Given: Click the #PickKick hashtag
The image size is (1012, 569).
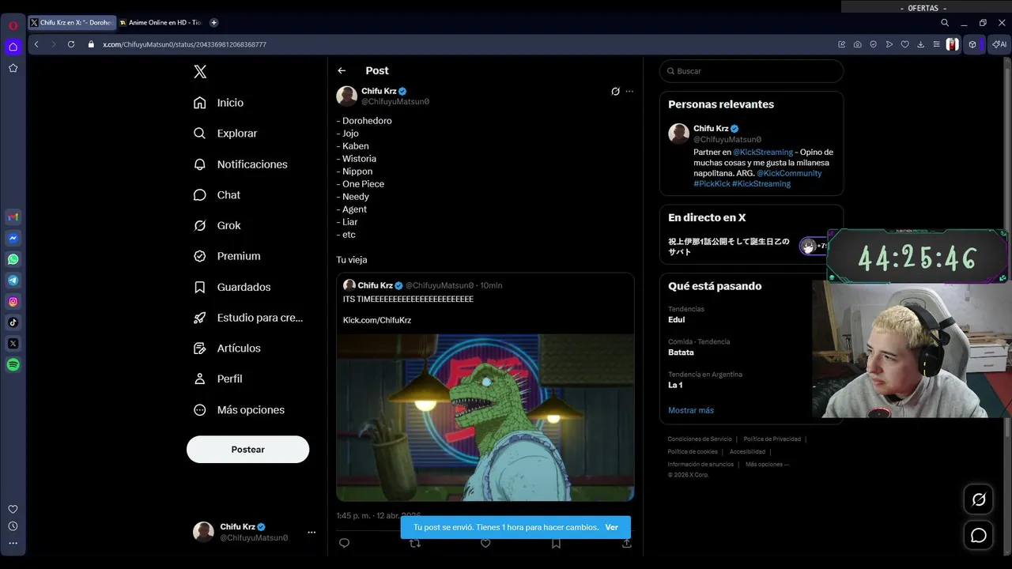Looking at the screenshot, I should [x=712, y=184].
